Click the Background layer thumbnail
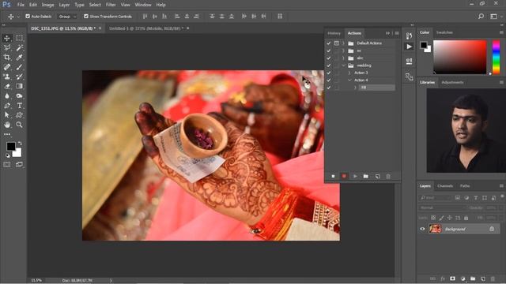Screen dimensions: 506x284 pyautogui.click(x=435, y=229)
